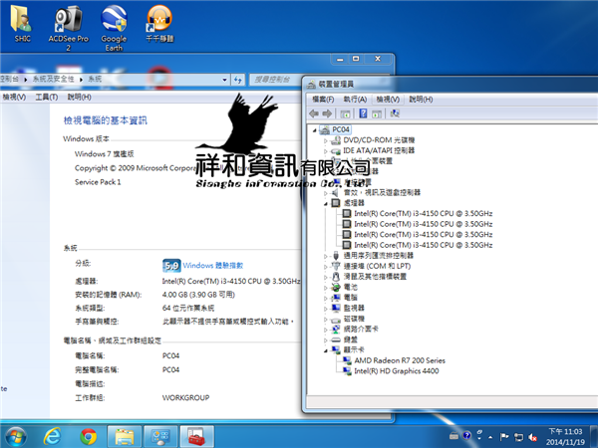Click 系統 breadcrumb in address bar
Image resolution: width=598 pixels, height=448 pixels.
tap(95, 79)
